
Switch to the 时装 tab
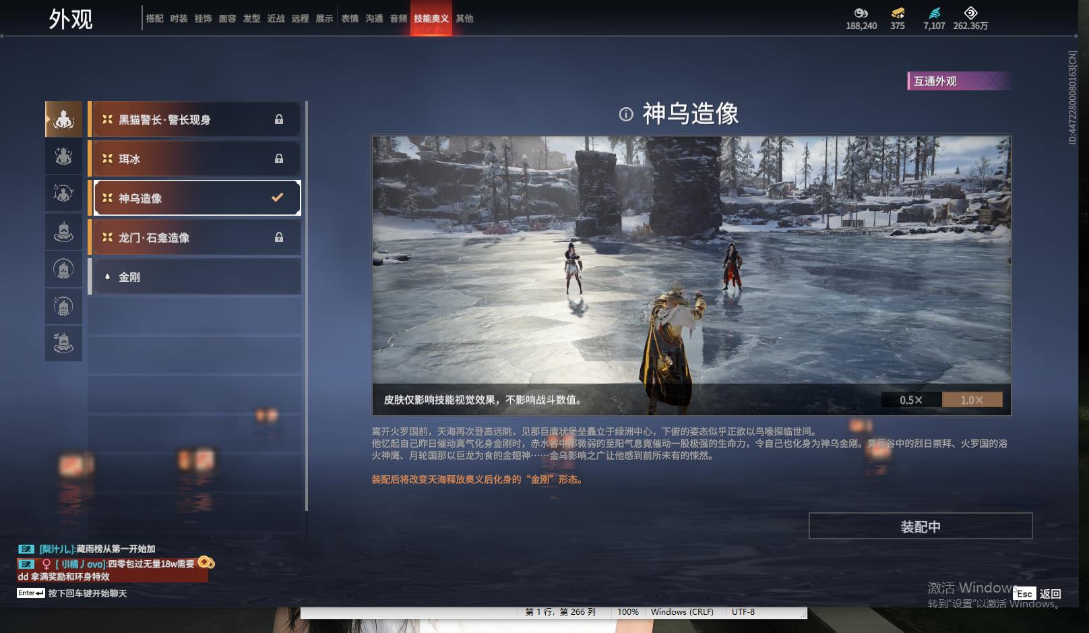[179, 18]
